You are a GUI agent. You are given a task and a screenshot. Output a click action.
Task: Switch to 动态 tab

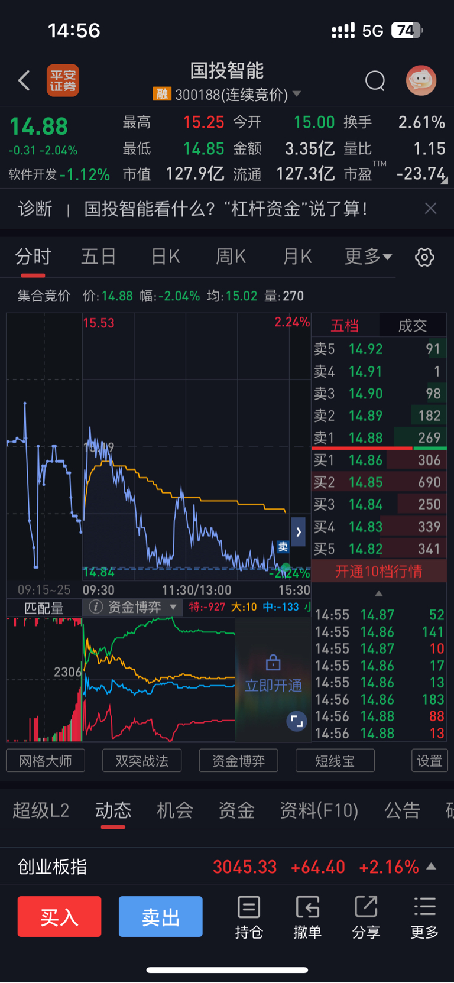(113, 810)
